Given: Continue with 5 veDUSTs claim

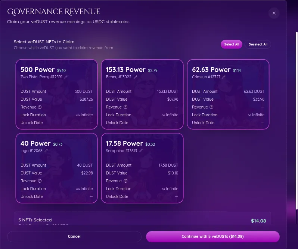Looking at the screenshot, I should point(212,236).
